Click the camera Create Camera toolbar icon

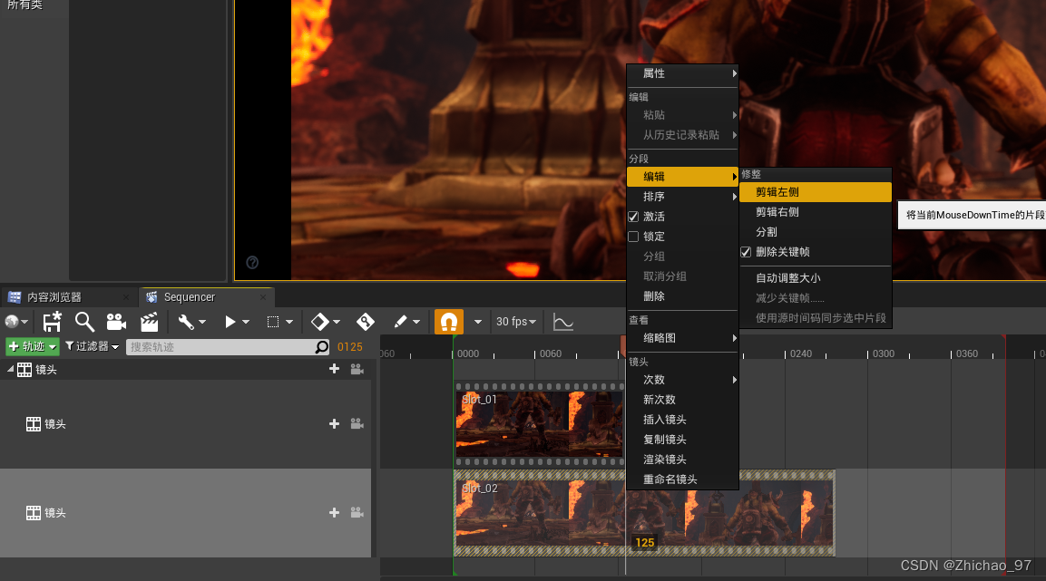117,322
